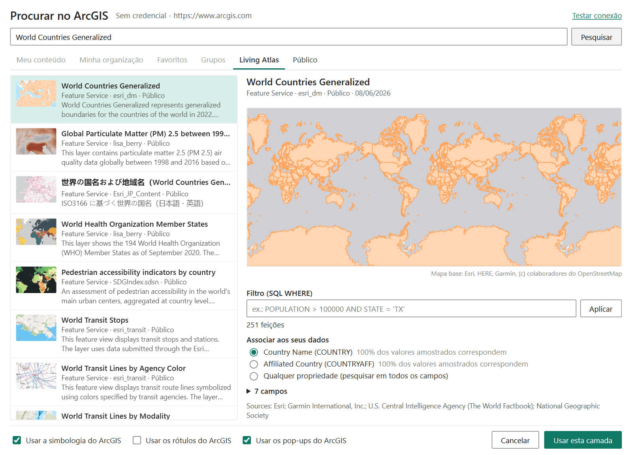This screenshot has height=455, width=632.
Task: Open the Grupos tab
Action: click(213, 60)
